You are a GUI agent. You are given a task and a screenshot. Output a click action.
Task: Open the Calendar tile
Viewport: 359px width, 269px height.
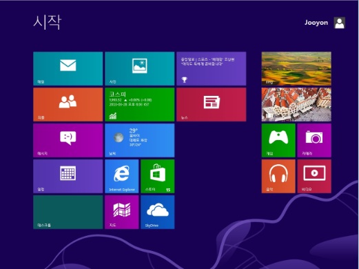68,176
